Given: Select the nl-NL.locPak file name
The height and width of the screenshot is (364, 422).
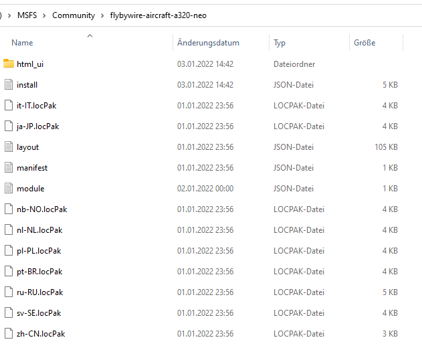Looking at the screenshot, I should [x=39, y=230].
